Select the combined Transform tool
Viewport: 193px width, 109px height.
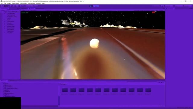[19, 6]
